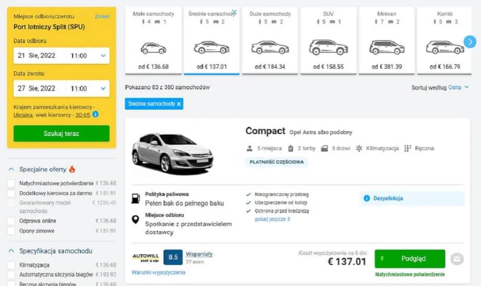Select the SUV category card
The image size is (481, 286).
point(328,38)
